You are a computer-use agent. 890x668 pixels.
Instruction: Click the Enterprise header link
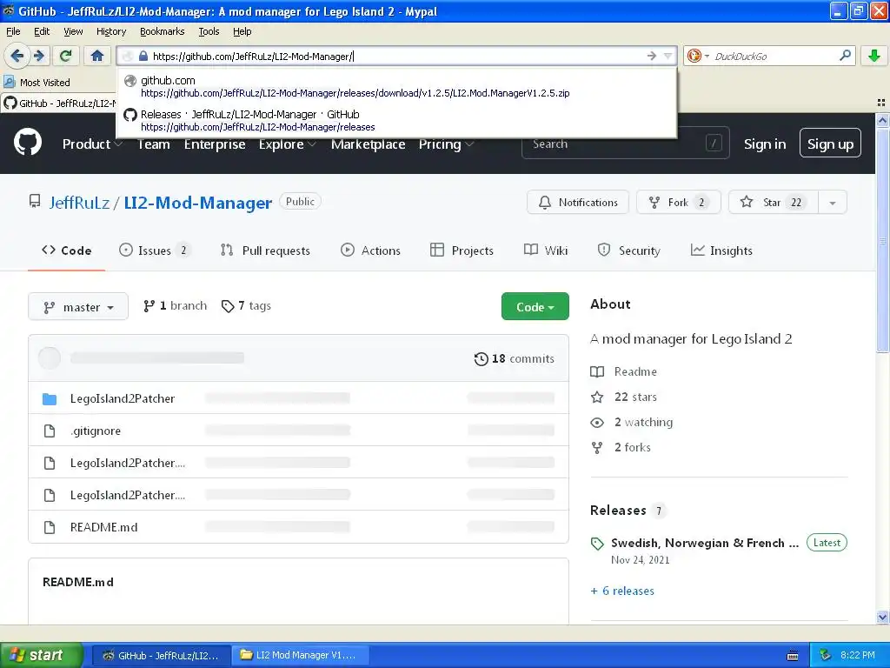215,144
